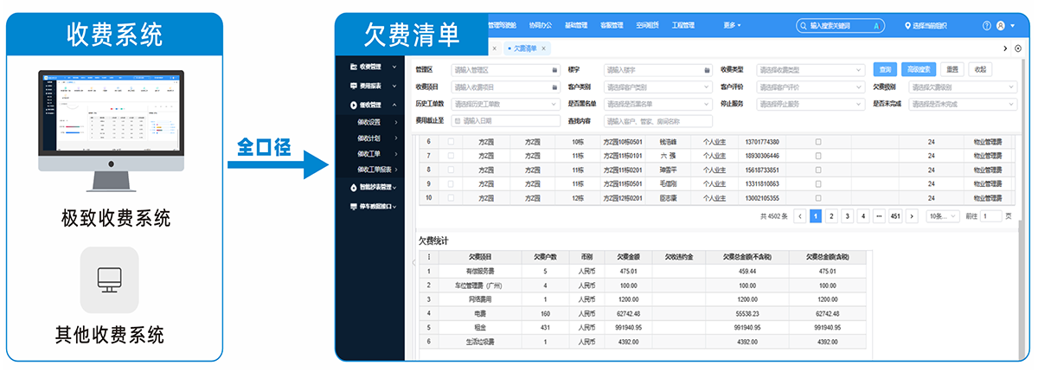This screenshot has width=1038, height=372.
Task: Go to next page arrow
Action: pyautogui.click(x=911, y=216)
